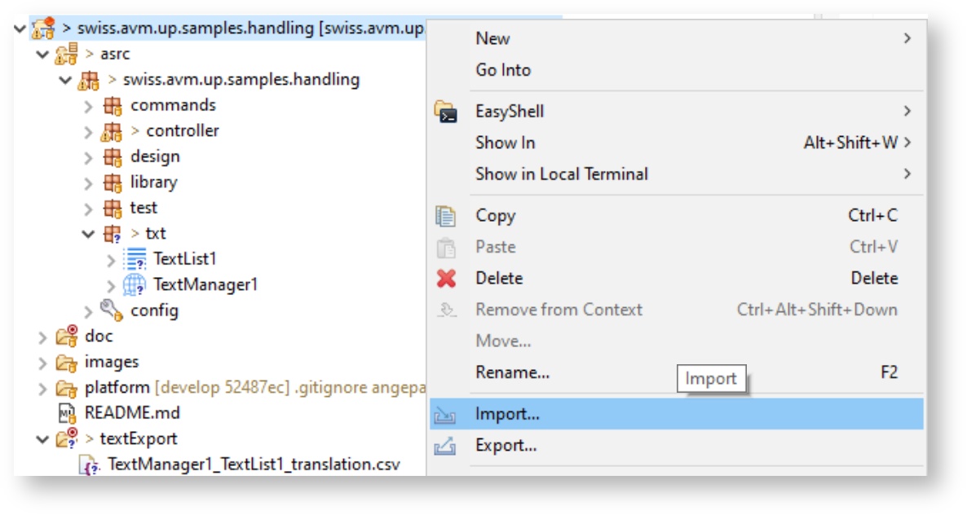
Task: Click the Copy pages icon
Action: (x=446, y=216)
